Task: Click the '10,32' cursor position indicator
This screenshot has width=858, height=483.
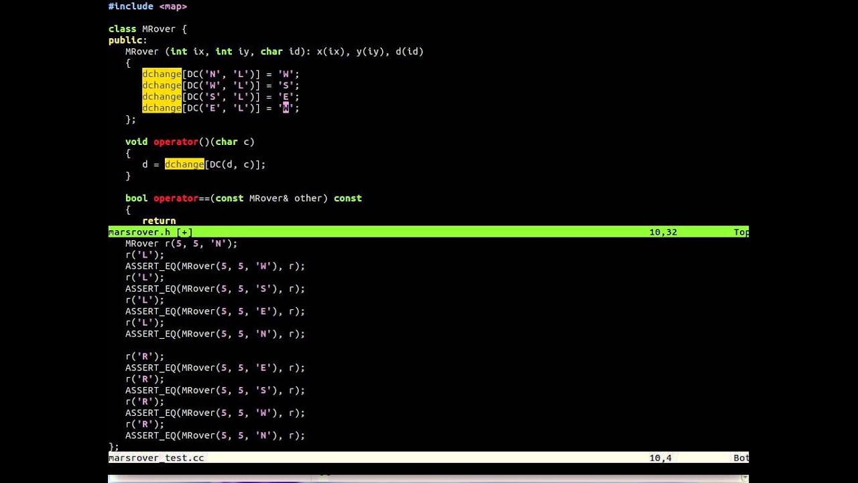Action: 663,232
